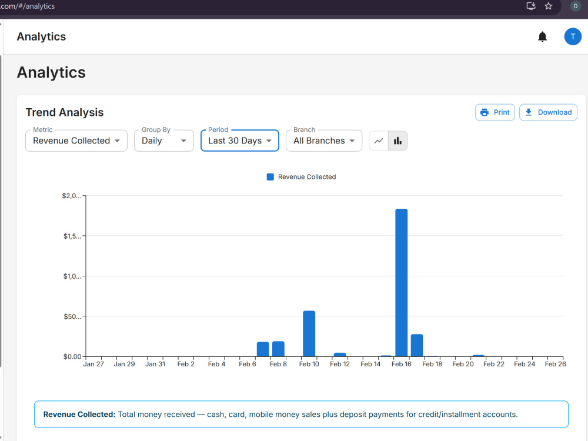Image resolution: width=588 pixels, height=441 pixels.
Task: Click the Feb 7 revenue bar
Action: [x=263, y=349]
